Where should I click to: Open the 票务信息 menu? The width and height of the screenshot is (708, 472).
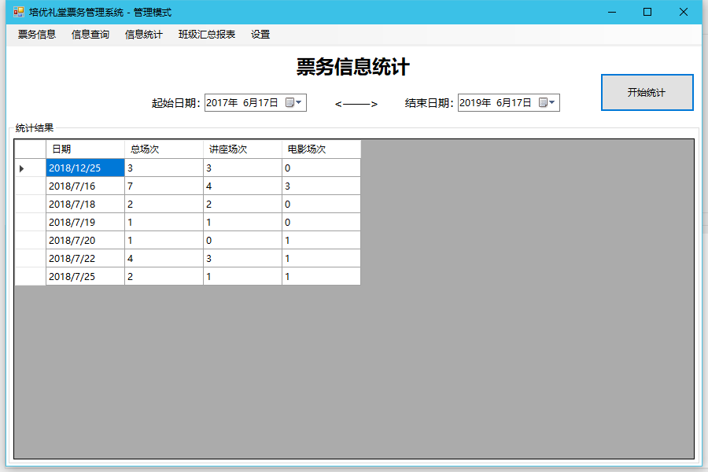coord(37,35)
